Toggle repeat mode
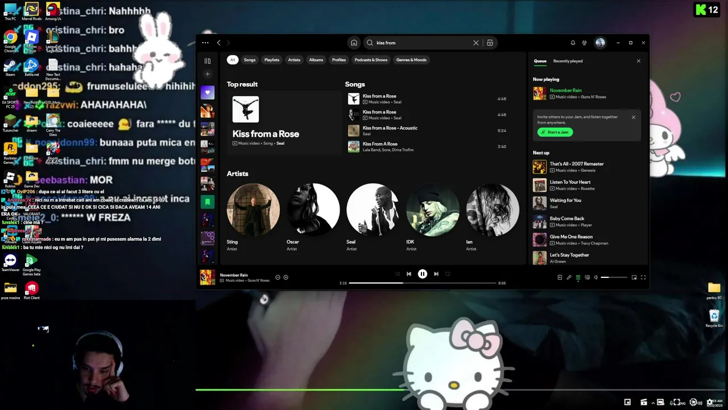The width and height of the screenshot is (728, 410). point(448,274)
